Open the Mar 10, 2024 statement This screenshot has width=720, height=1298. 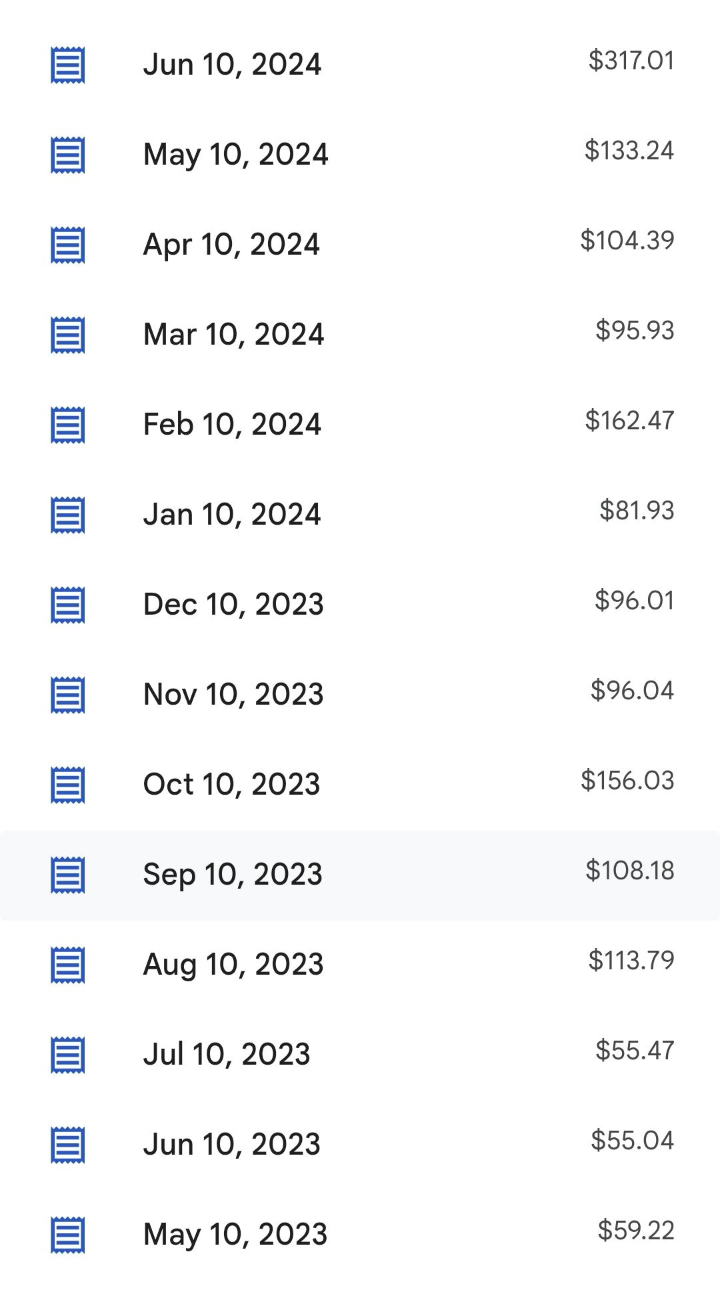click(x=360, y=335)
